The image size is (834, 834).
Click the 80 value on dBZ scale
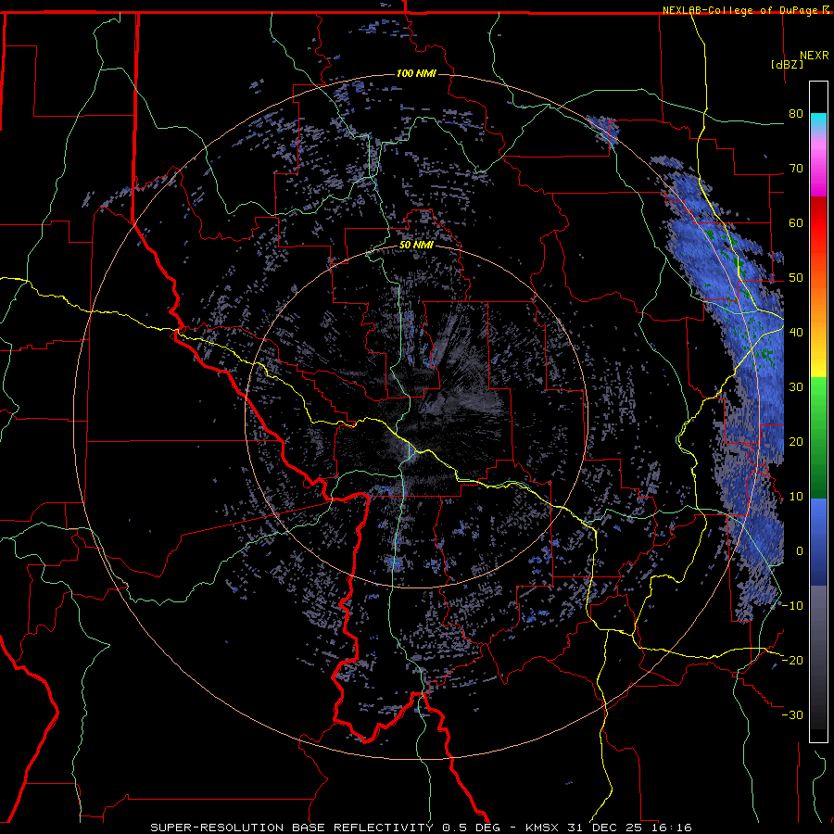[796, 114]
